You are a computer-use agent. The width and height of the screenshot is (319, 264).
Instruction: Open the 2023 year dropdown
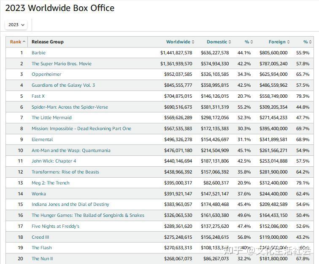click(16, 25)
